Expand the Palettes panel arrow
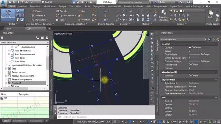221x124 pixels. pos(17,24)
